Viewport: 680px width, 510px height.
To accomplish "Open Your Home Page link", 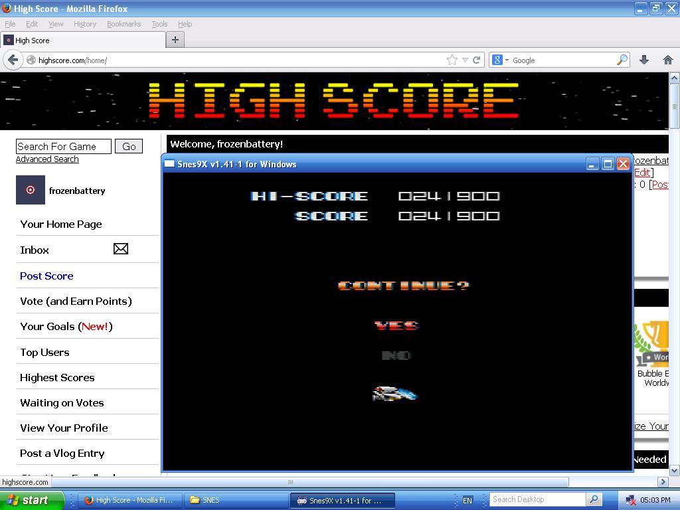I will (x=61, y=224).
